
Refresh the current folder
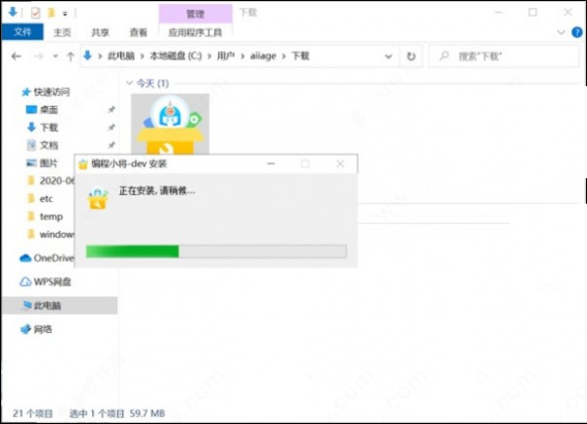click(411, 57)
